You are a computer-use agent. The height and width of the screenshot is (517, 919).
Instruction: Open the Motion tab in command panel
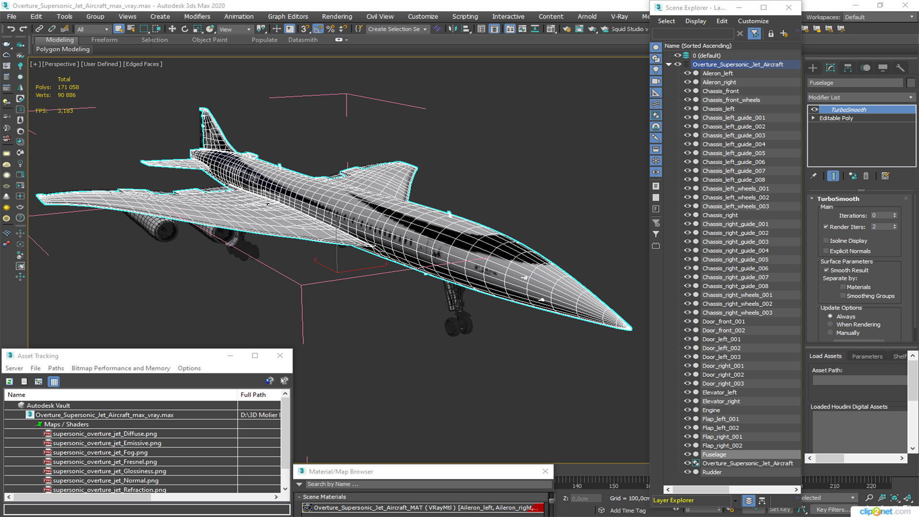(x=865, y=68)
